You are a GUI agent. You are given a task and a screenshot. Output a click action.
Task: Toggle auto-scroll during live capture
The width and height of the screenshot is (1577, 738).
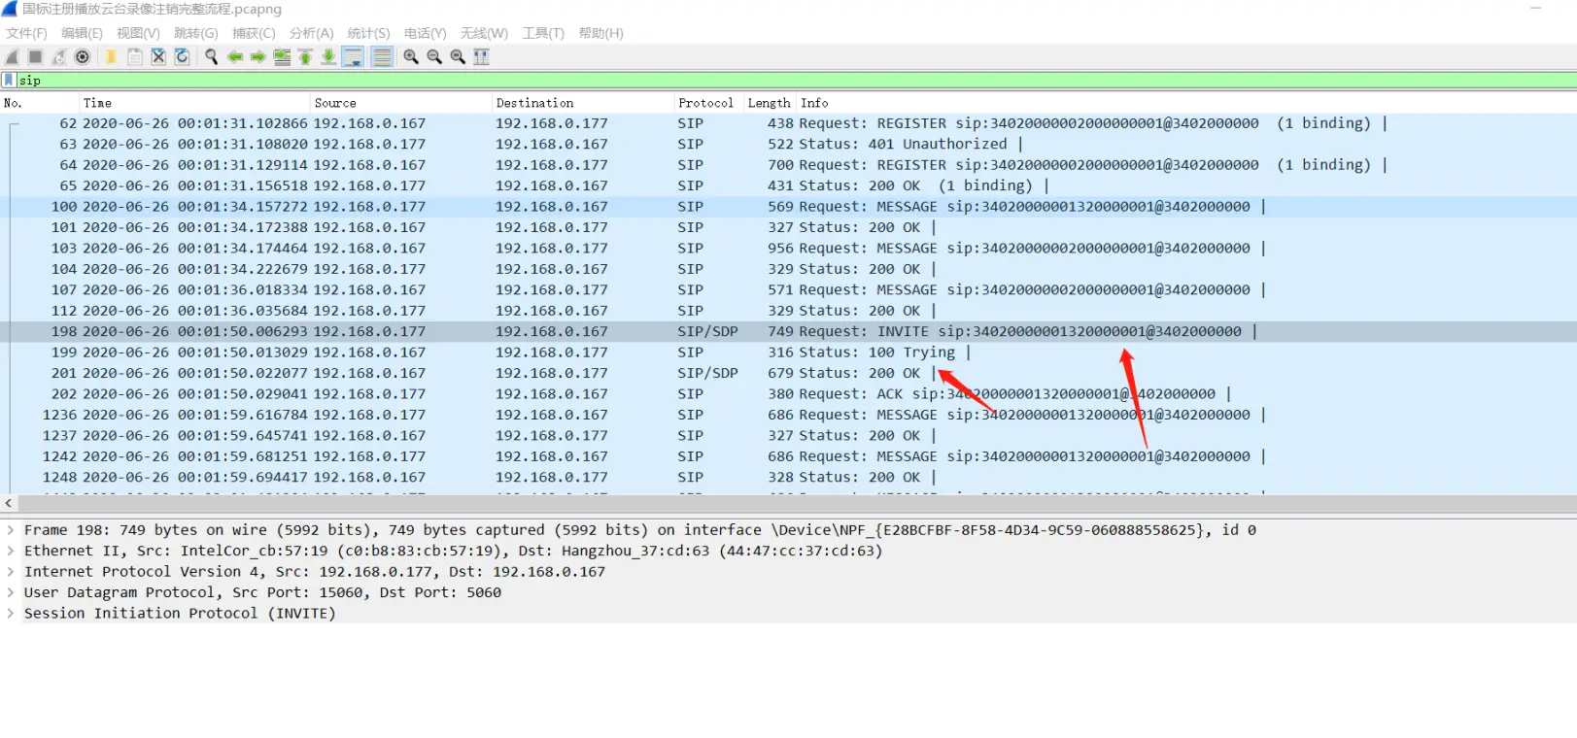353,57
